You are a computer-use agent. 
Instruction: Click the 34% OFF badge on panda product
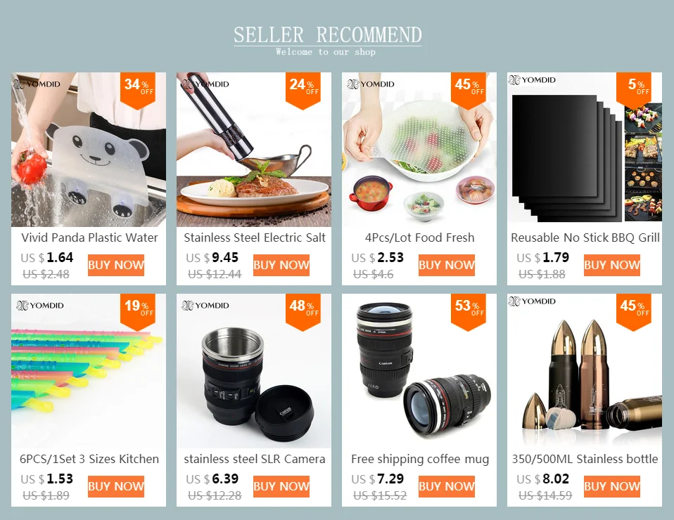click(x=138, y=91)
